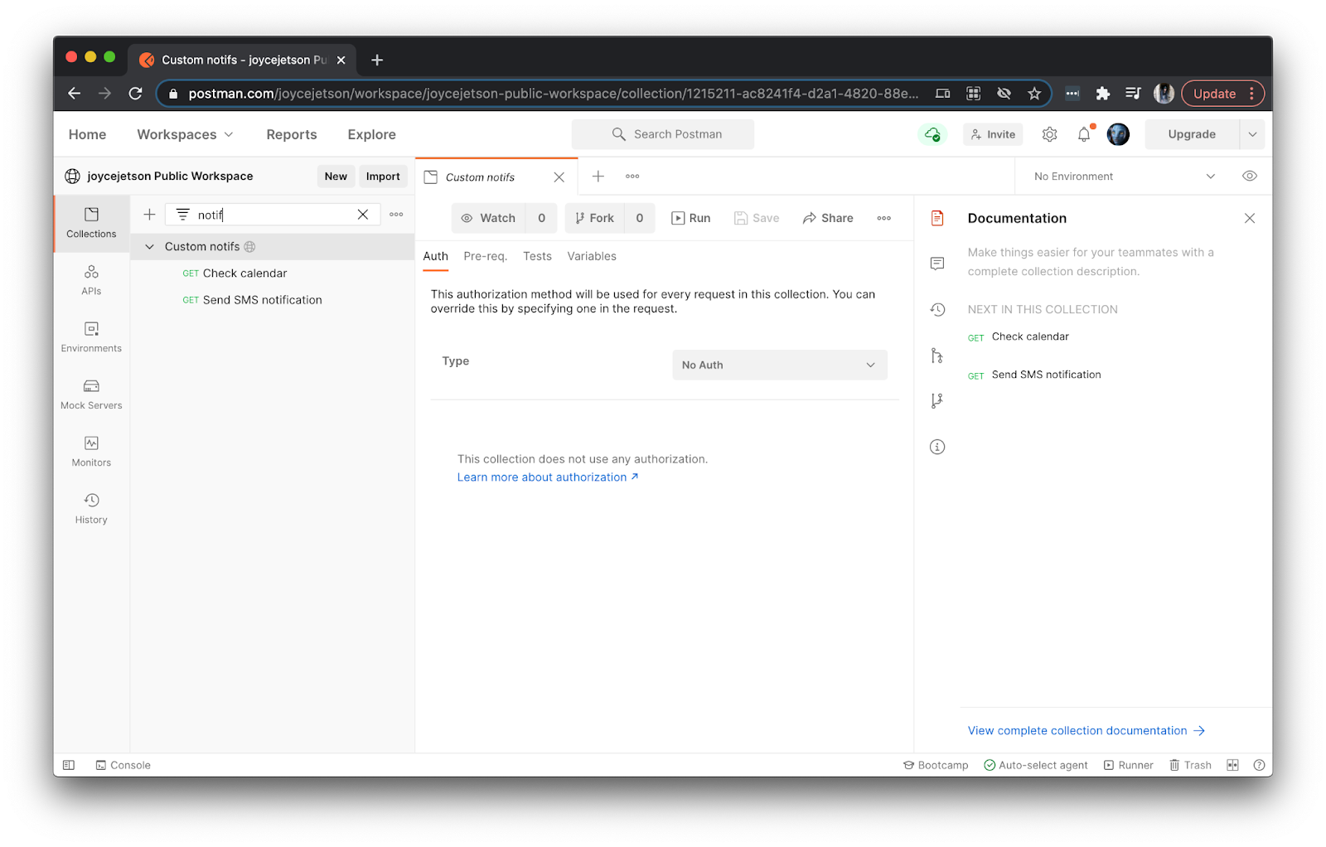Open View complete collection documentation link

[1086, 730]
